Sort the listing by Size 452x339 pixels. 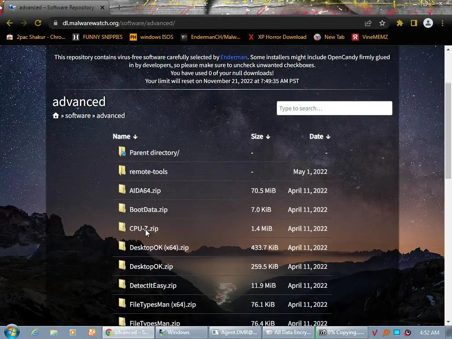tap(260, 136)
